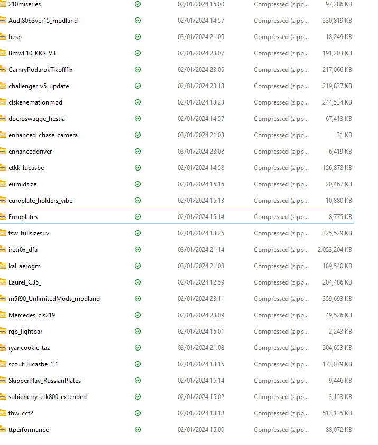The image size is (378, 445).
Task: Click the zip icon for eumidsize
Action: click(3, 184)
